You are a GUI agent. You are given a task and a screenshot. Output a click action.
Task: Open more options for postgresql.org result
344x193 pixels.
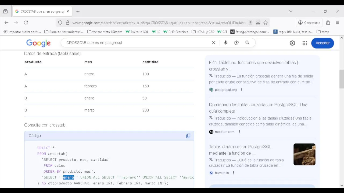[241, 90]
